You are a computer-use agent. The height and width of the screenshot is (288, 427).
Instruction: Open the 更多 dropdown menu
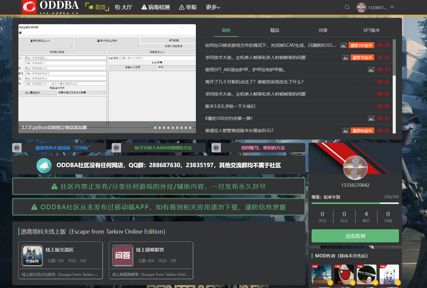pos(213,7)
